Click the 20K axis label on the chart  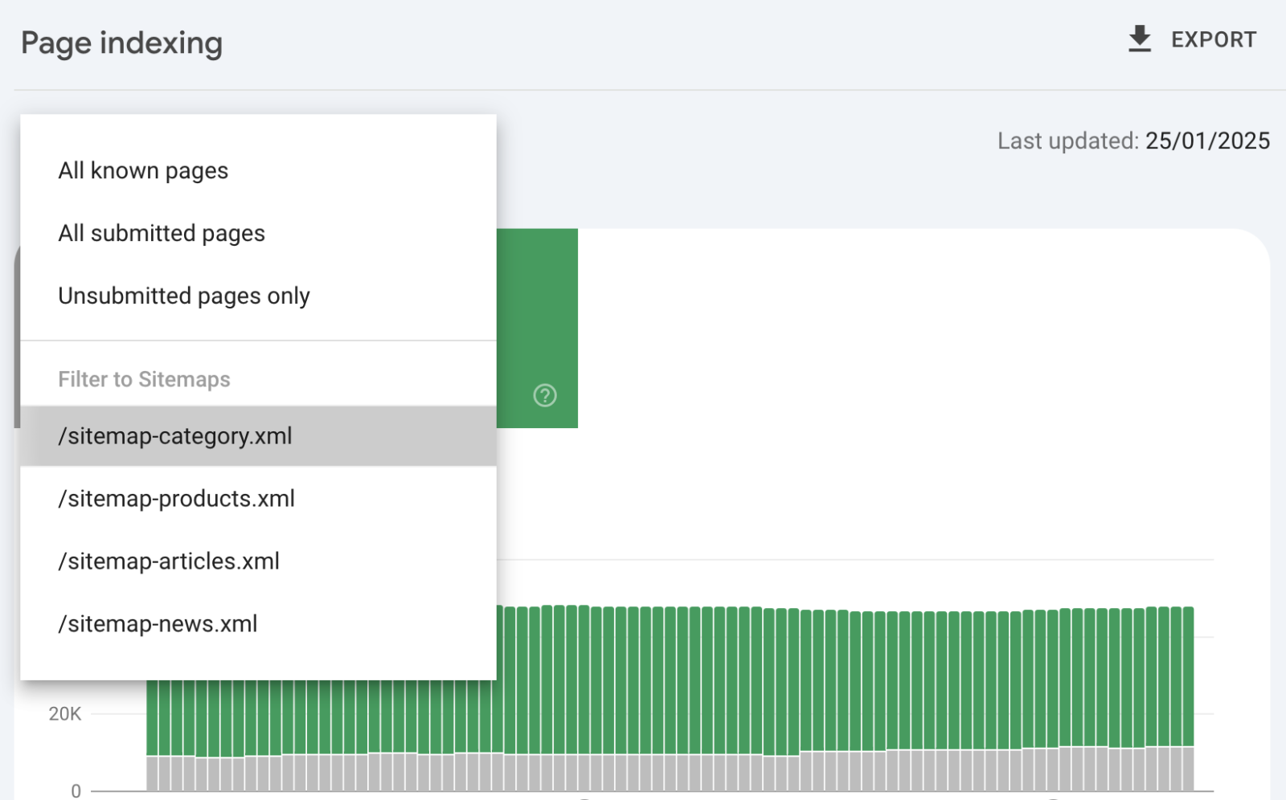pyautogui.click(x=63, y=713)
